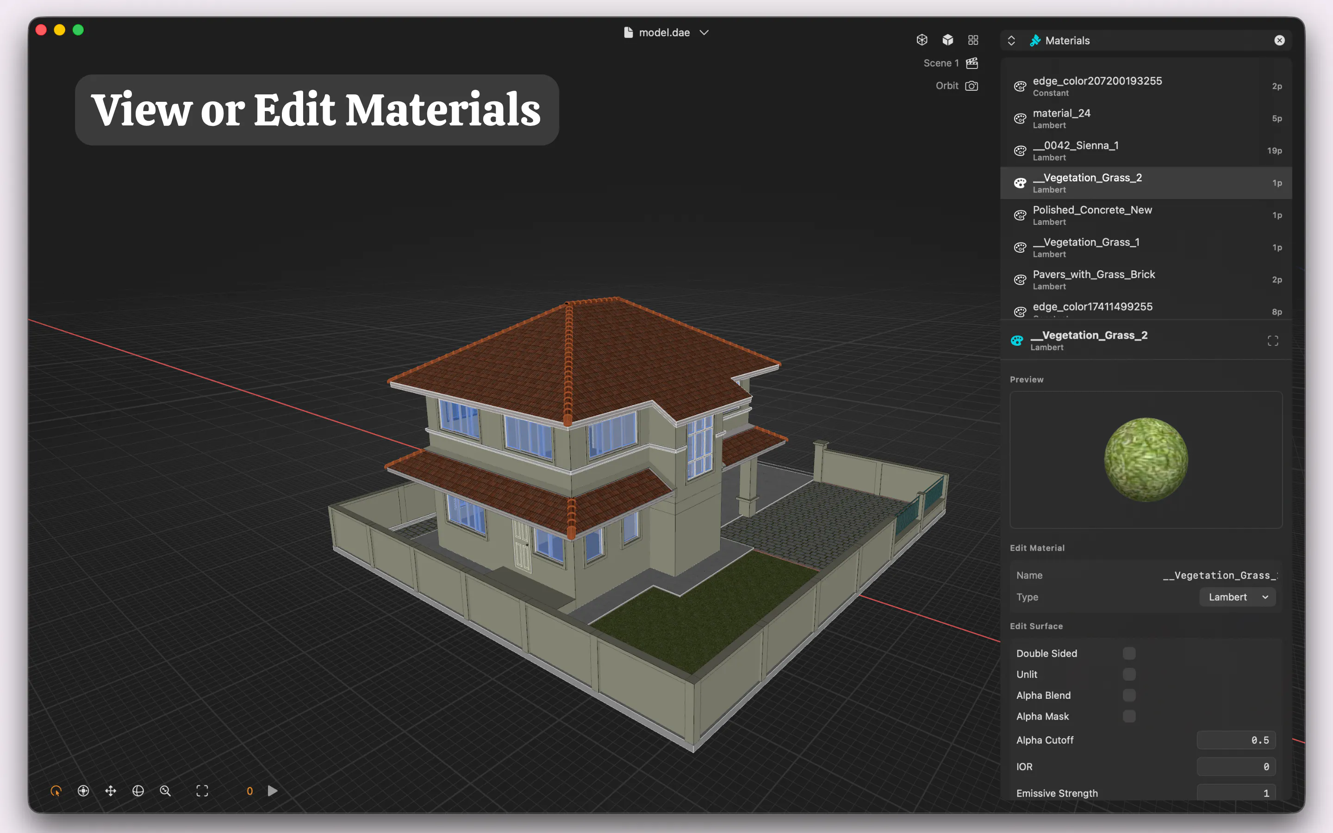Viewport: 1333px width, 833px height.
Task: Click the Materials panel paint icon
Action: click(x=1035, y=40)
